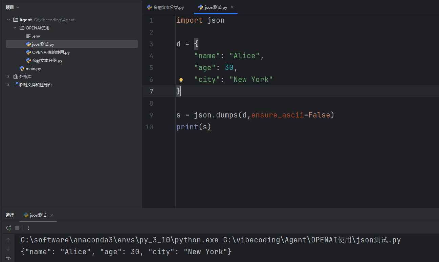Stop the running process
The width and height of the screenshot is (439, 262).
pyautogui.click(x=17, y=228)
